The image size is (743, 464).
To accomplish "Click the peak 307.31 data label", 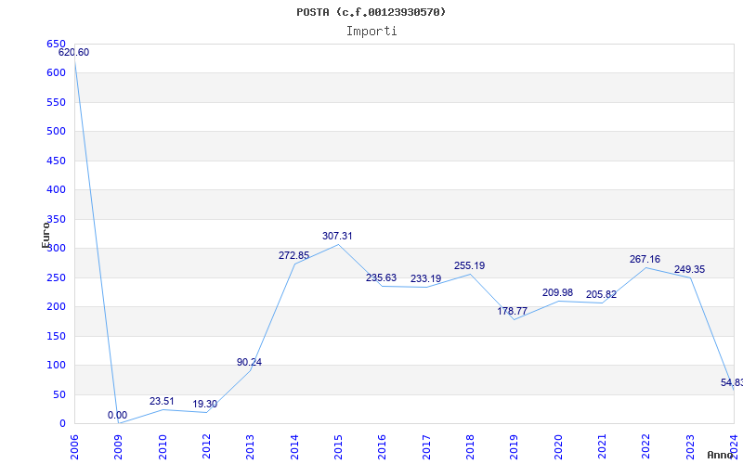I will pos(337,236).
